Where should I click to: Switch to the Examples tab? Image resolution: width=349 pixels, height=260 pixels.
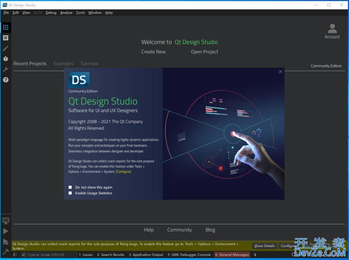64,63
